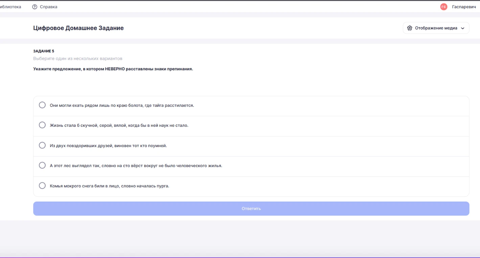Click the media display settings icon
This screenshot has height=258, width=480.
coord(410,28)
